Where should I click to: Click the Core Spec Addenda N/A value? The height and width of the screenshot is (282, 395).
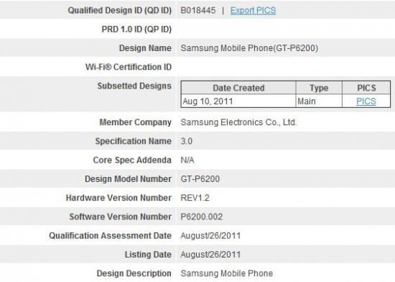click(187, 160)
